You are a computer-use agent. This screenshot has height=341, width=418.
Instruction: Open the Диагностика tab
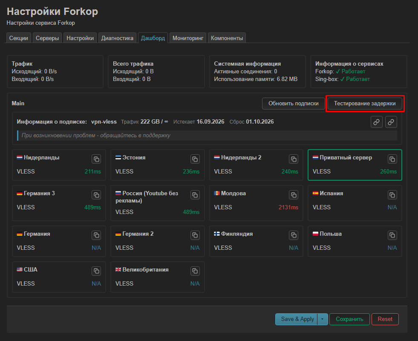coord(117,38)
